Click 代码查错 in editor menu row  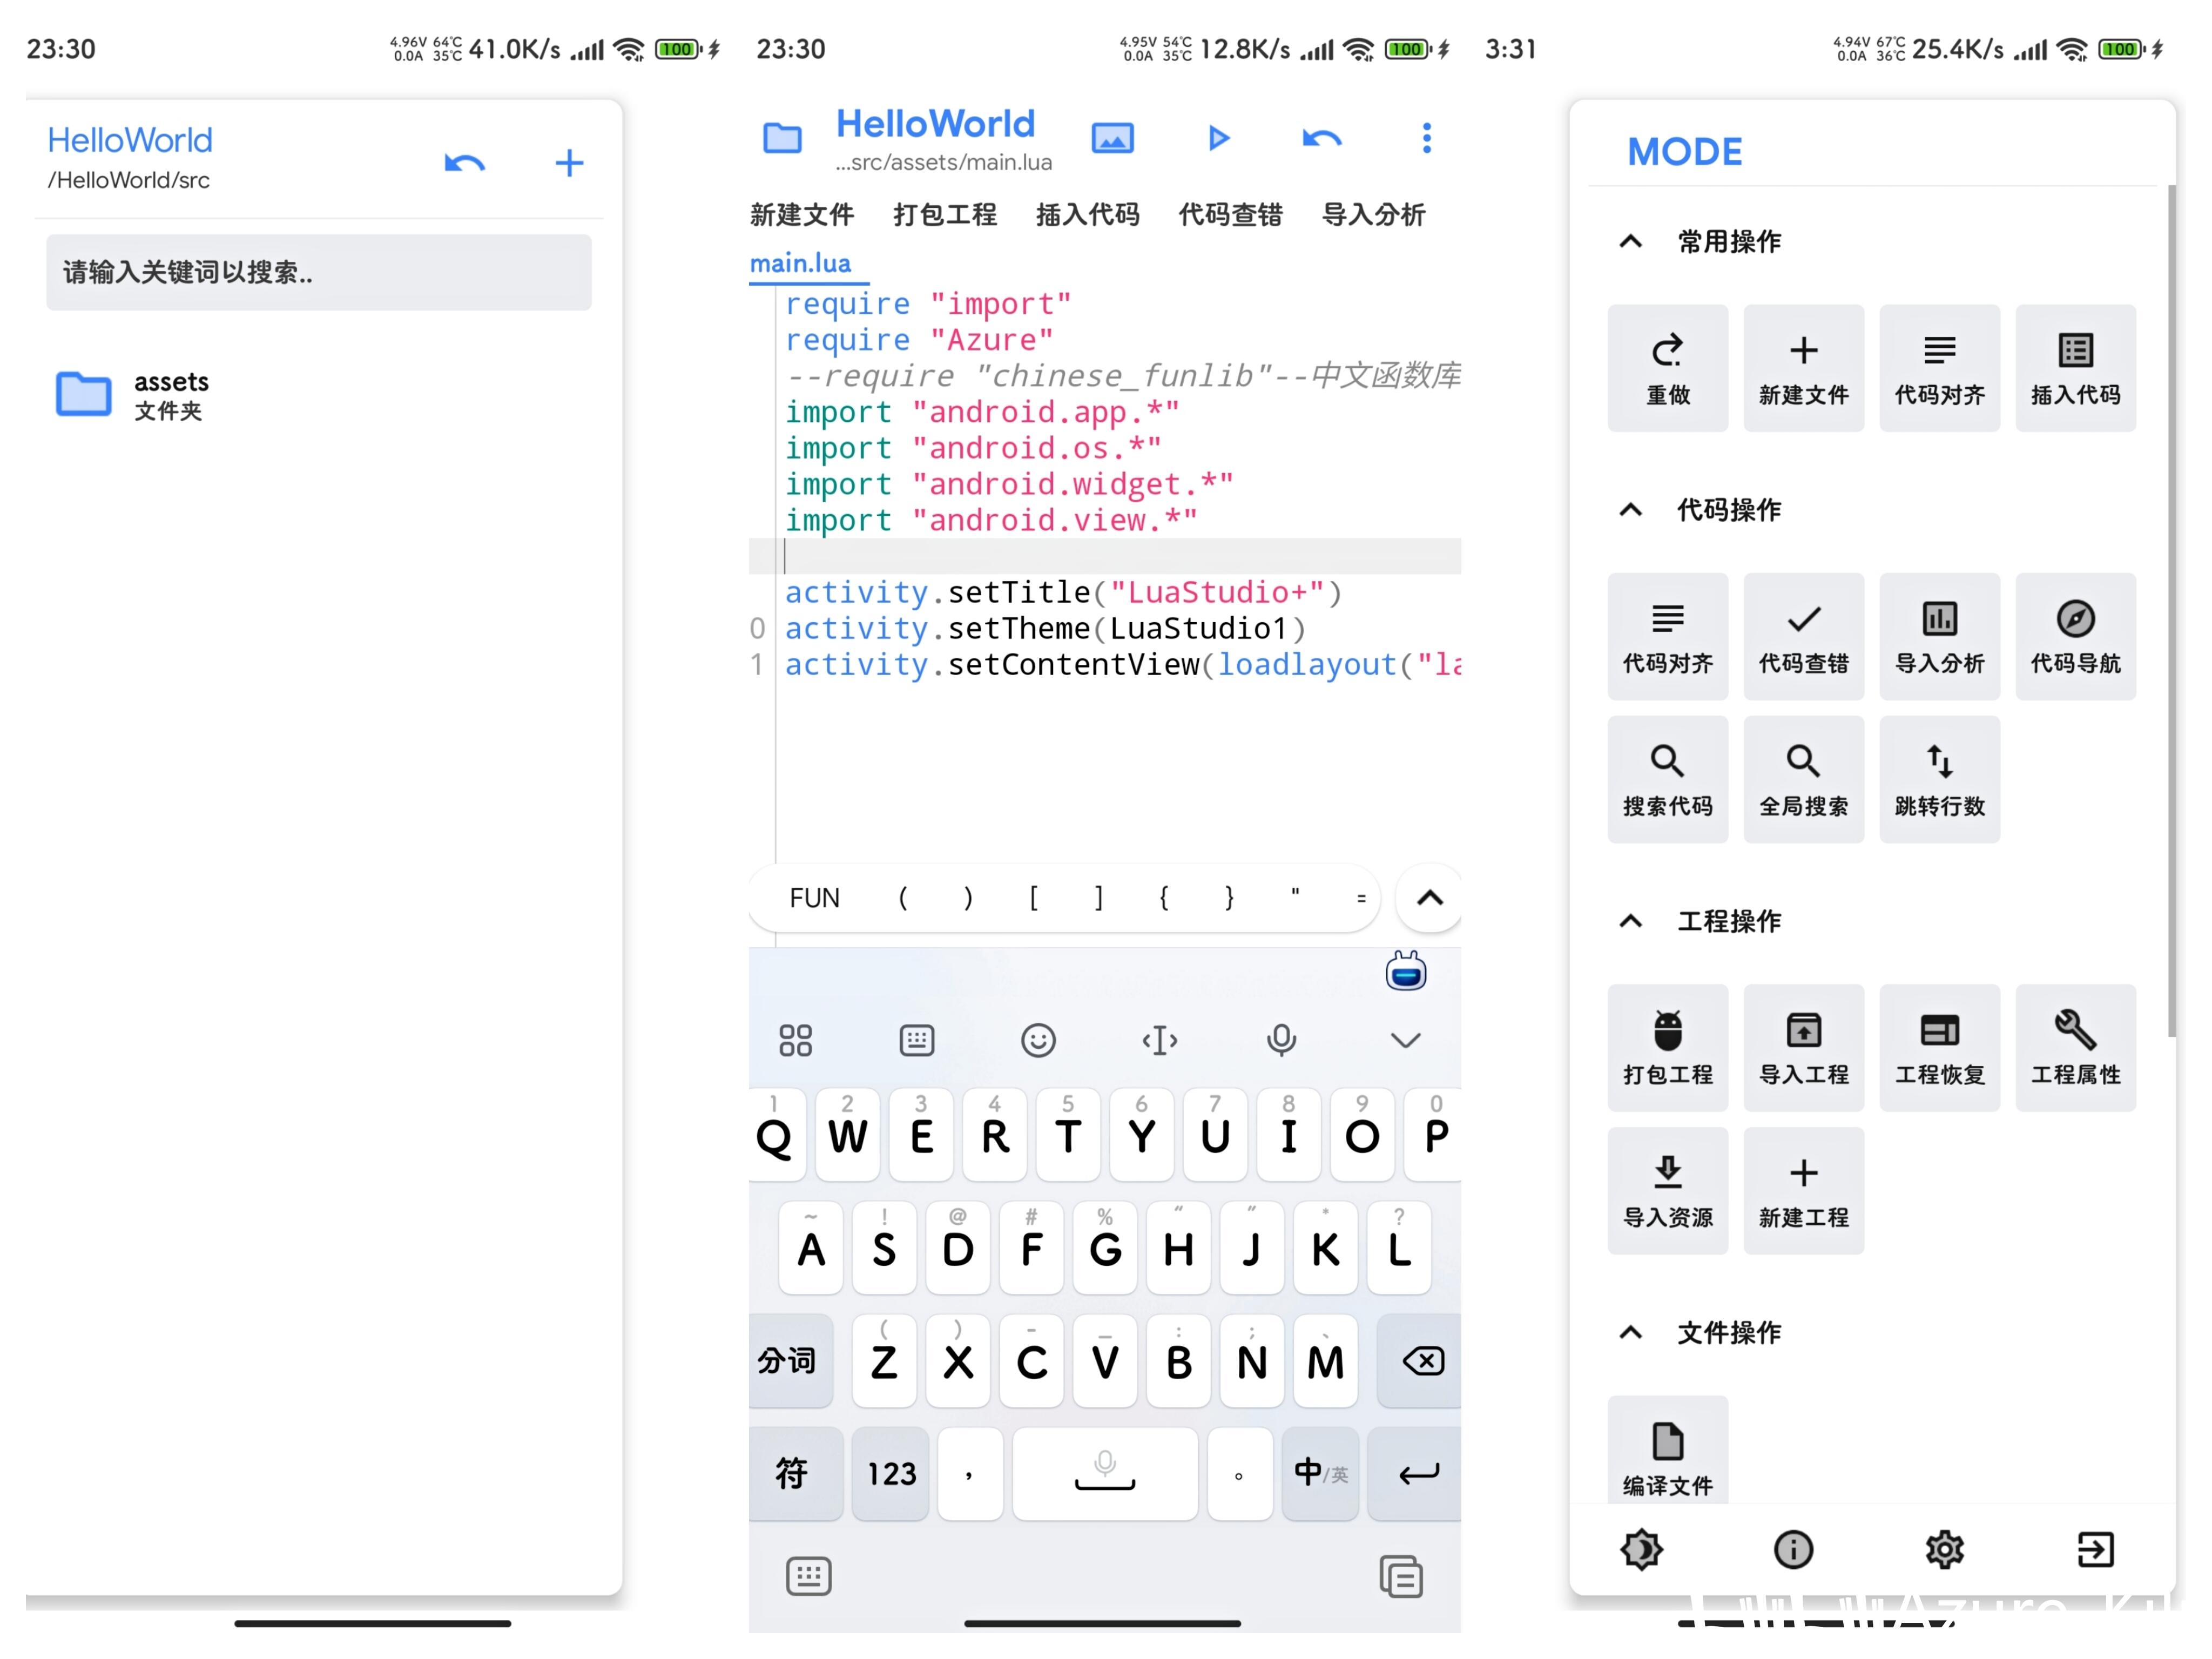[1230, 214]
